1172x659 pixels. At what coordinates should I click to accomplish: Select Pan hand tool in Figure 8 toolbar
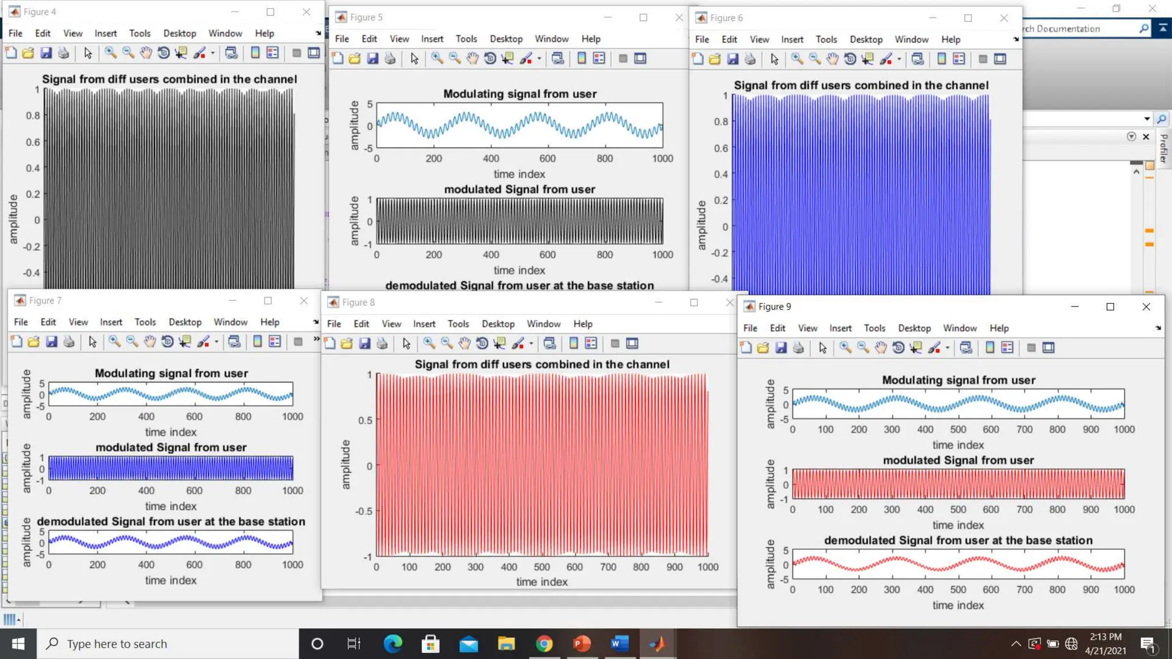click(464, 344)
